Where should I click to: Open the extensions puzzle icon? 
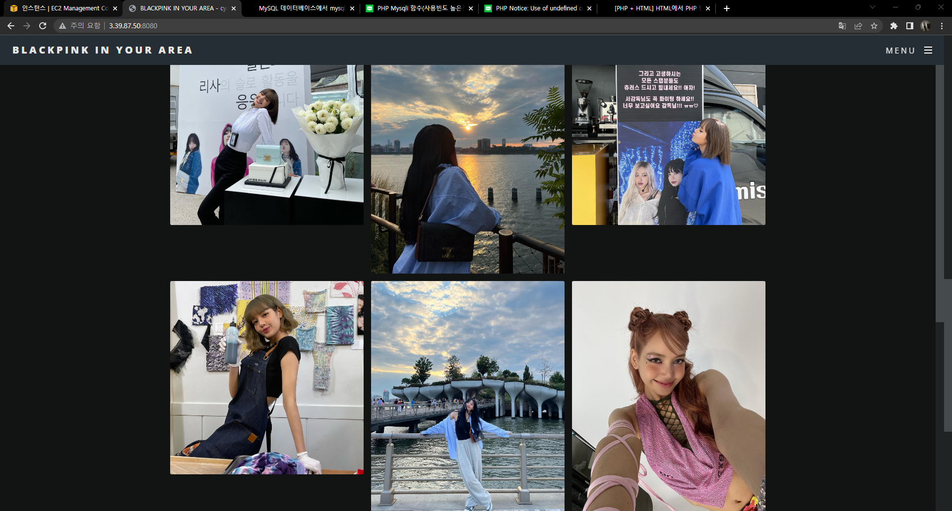tap(893, 26)
